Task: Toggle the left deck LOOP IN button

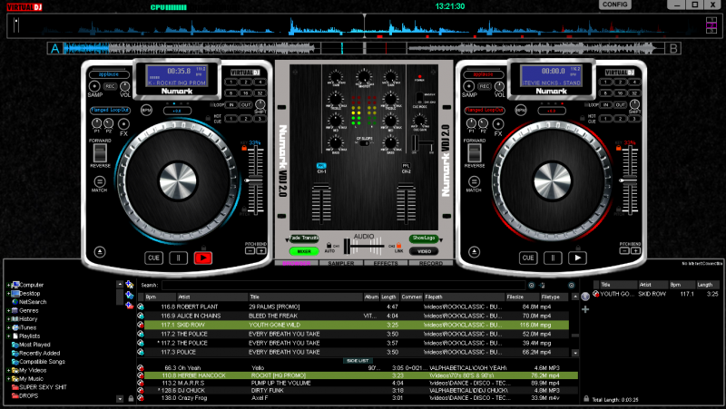Action: coord(233,104)
